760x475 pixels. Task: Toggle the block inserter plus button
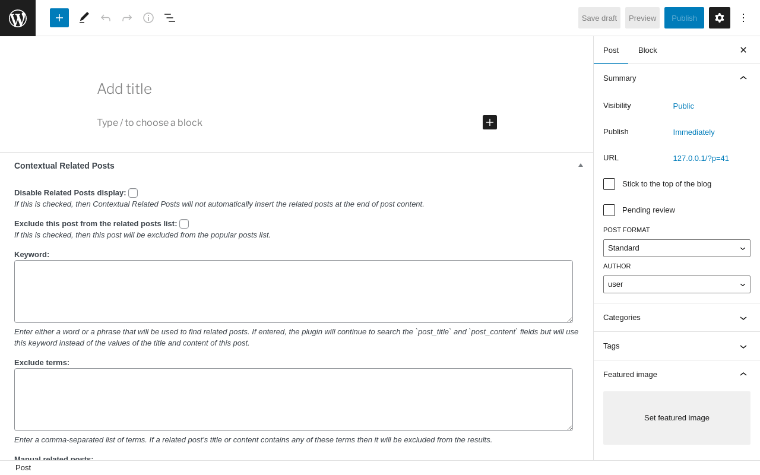pyautogui.click(x=59, y=18)
